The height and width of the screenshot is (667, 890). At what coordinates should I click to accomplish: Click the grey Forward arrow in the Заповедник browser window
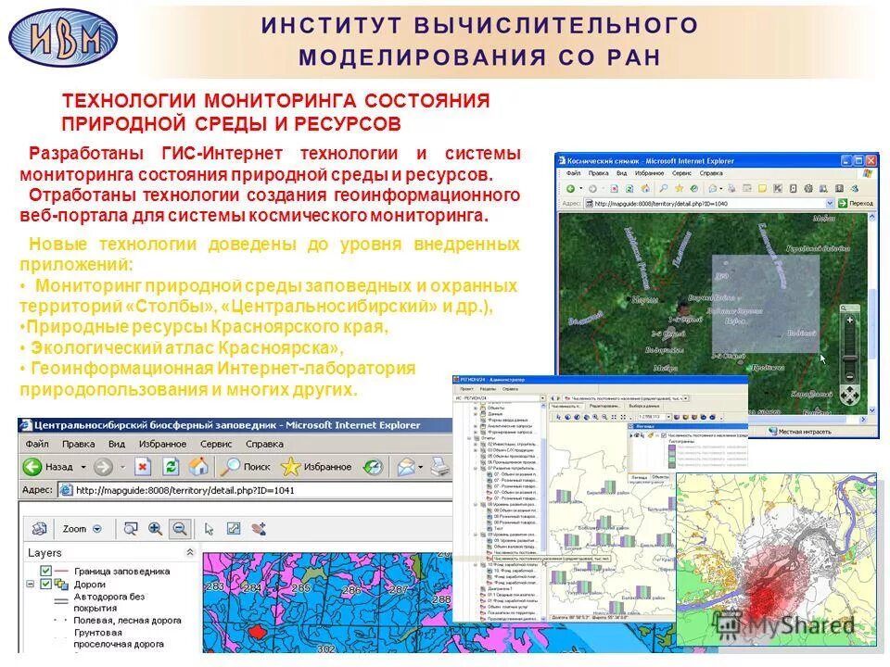[x=103, y=467]
